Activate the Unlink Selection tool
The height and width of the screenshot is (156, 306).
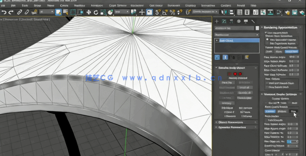tap(27, 12)
